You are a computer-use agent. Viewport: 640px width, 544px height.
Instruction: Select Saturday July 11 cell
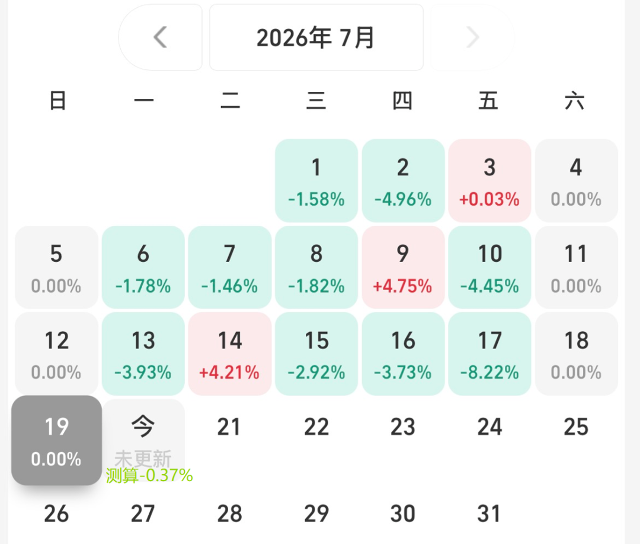click(577, 267)
